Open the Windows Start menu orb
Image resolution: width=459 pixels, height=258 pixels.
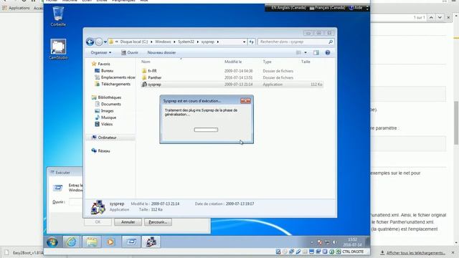(x=52, y=242)
